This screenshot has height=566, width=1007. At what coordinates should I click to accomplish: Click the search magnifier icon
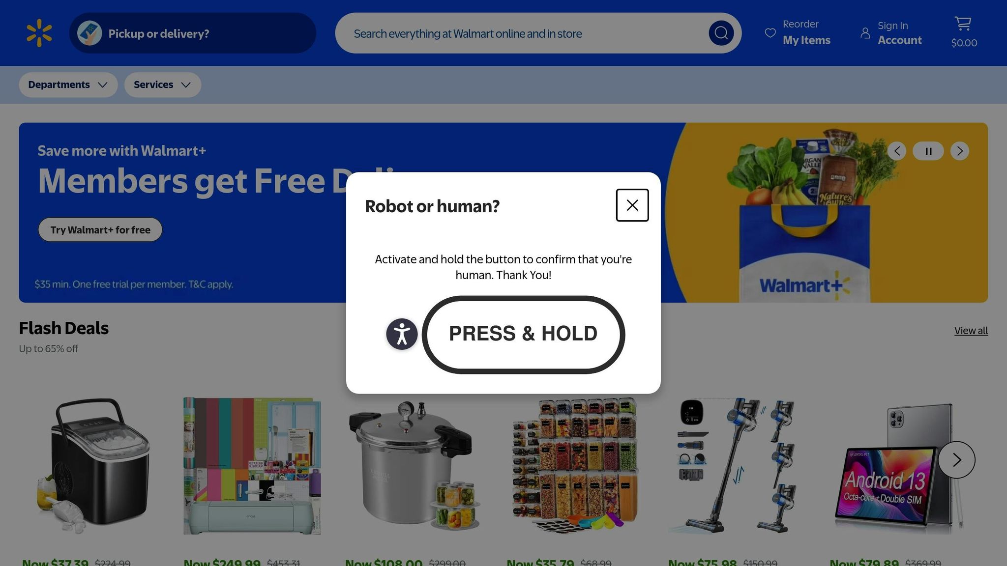click(x=721, y=33)
